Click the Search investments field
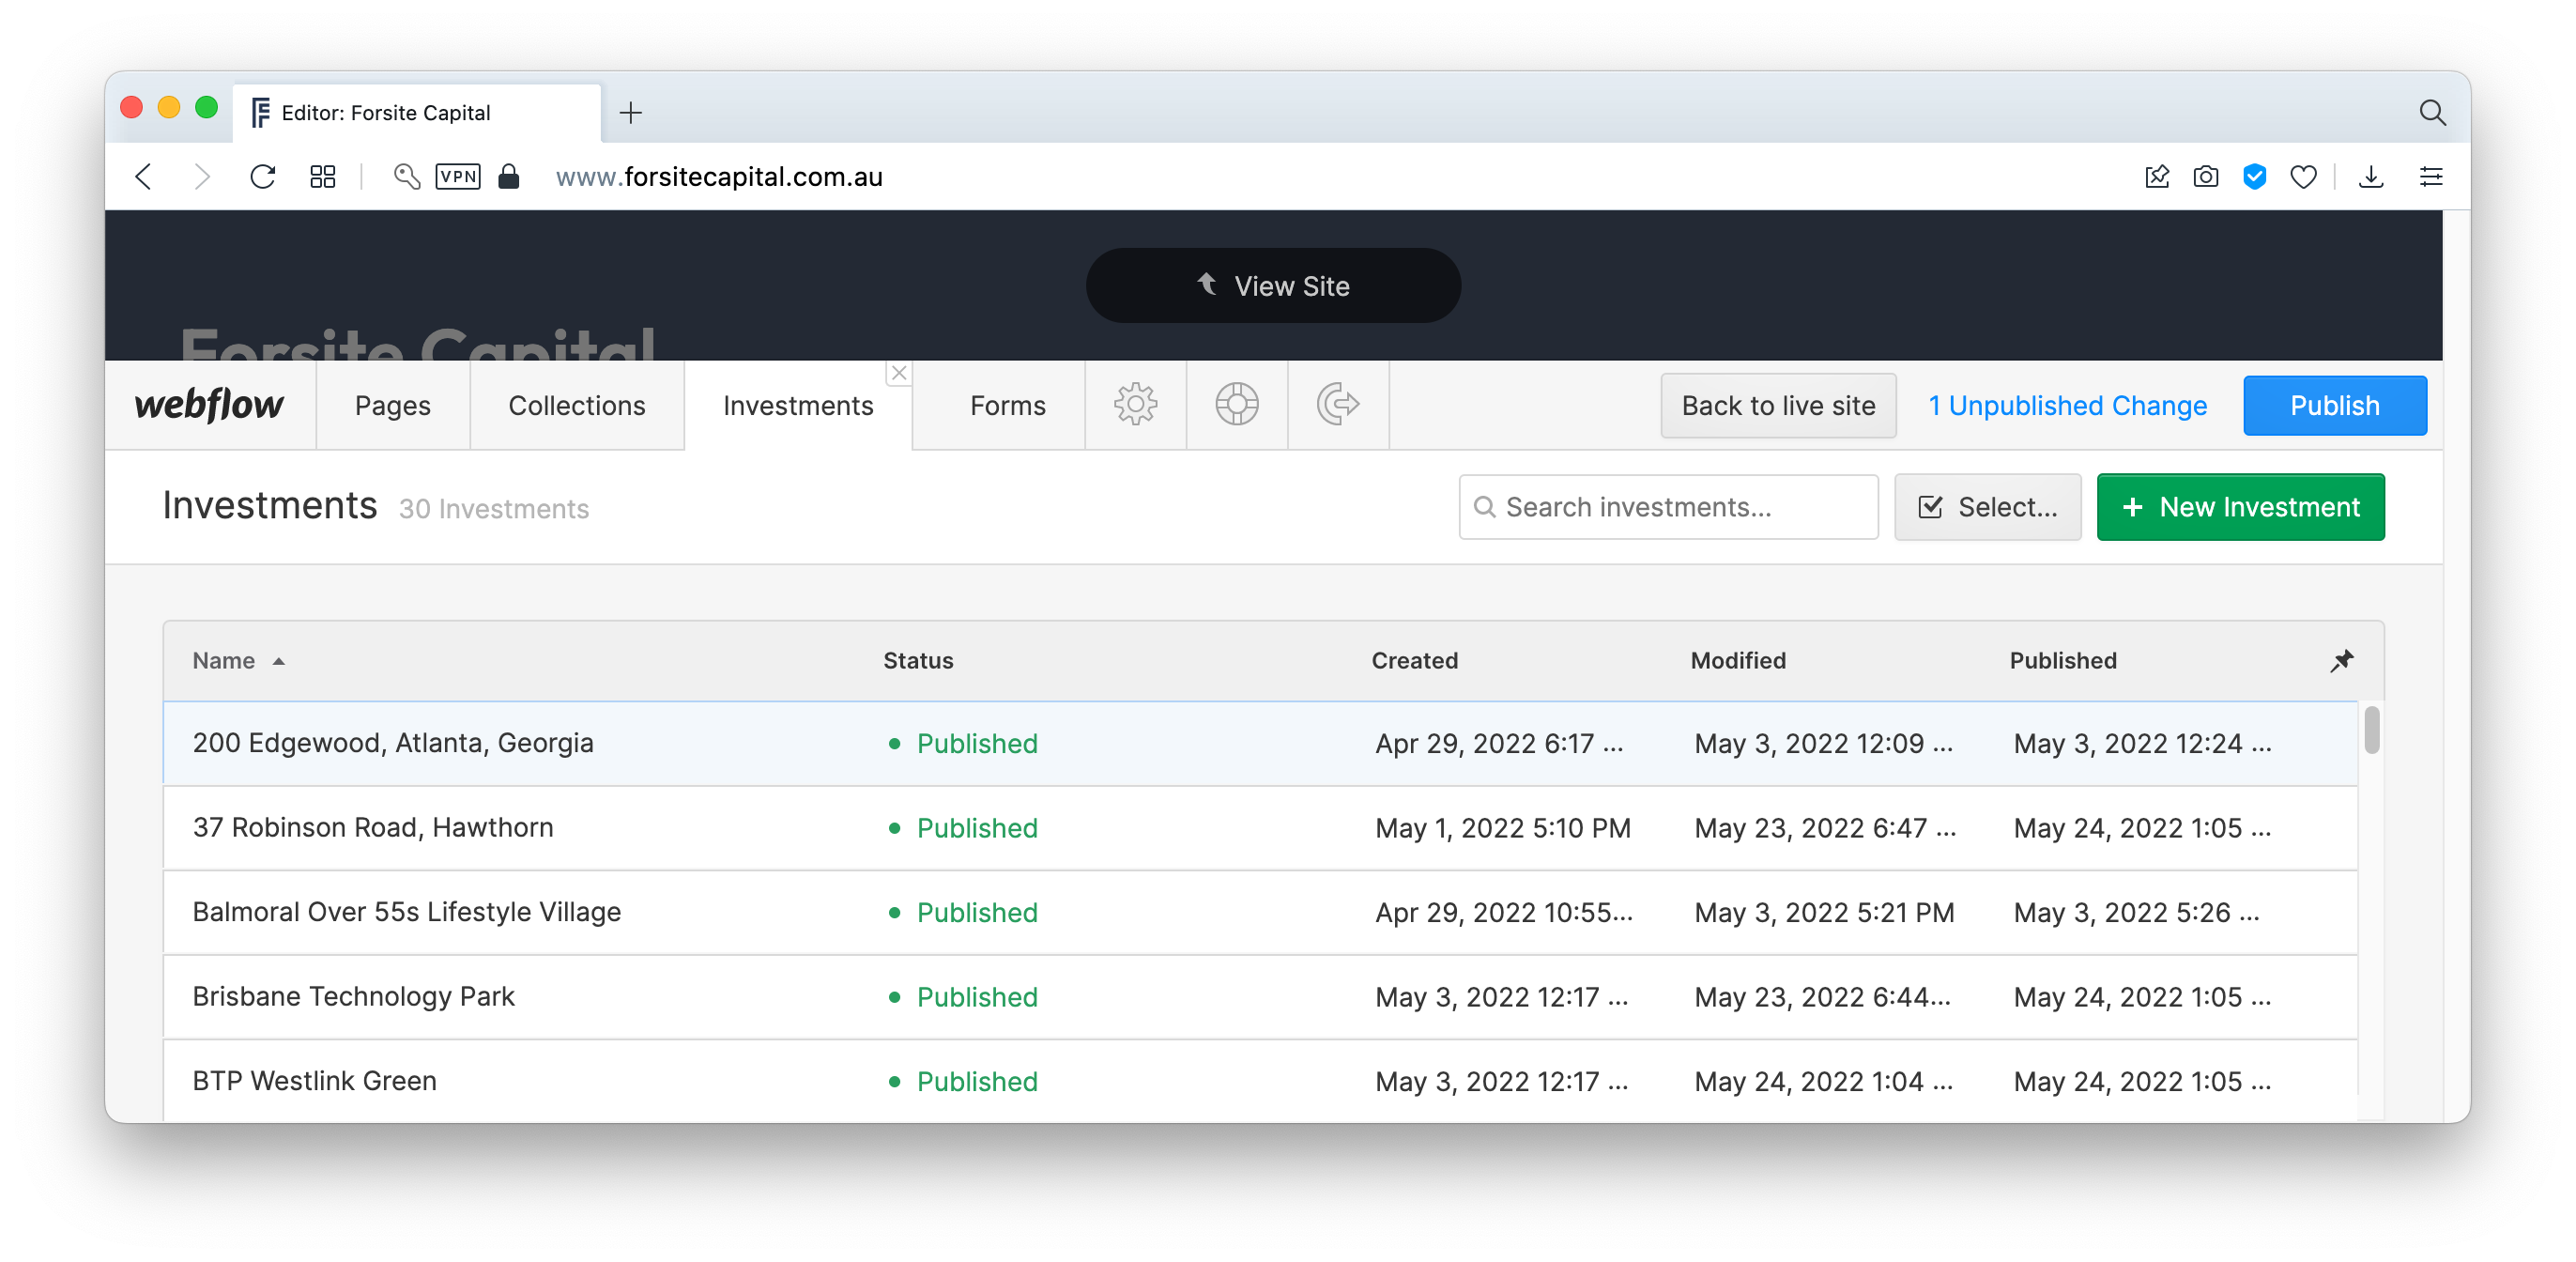 [x=1668, y=507]
